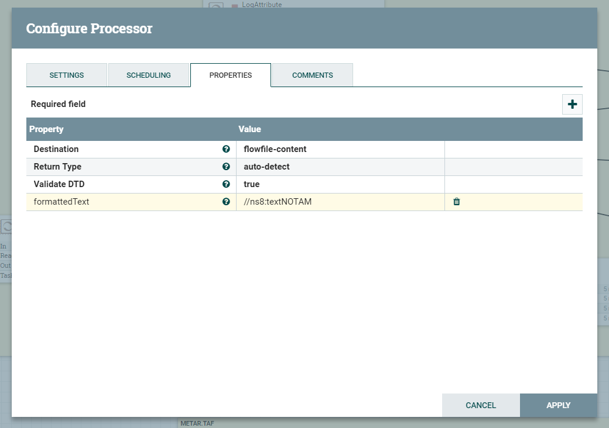The height and width of the screenshot is (428, 609).
Task: Apply the processor configuration
Action: (558, 405)
